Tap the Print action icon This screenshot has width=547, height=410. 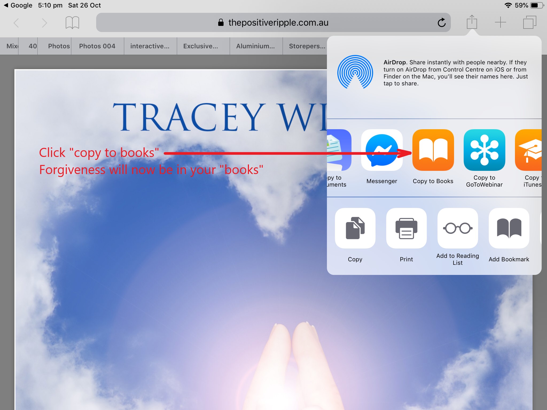(406, 228)
